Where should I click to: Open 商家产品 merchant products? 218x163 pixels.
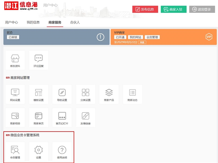[109, 94]
